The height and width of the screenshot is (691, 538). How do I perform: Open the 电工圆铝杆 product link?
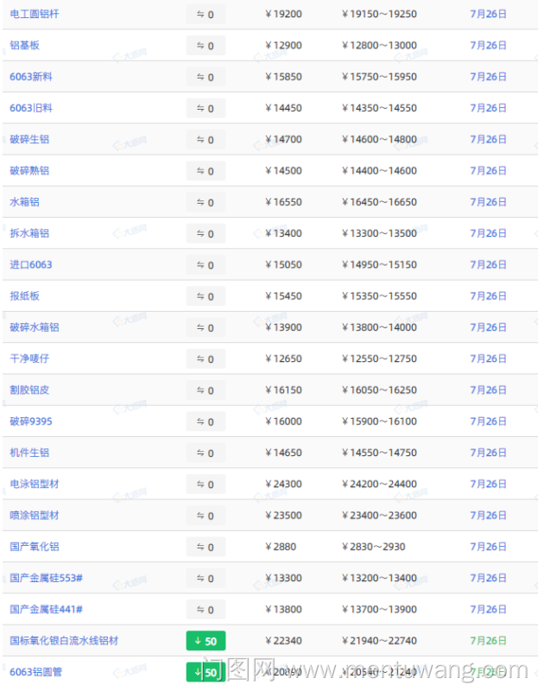coord(35,15)
